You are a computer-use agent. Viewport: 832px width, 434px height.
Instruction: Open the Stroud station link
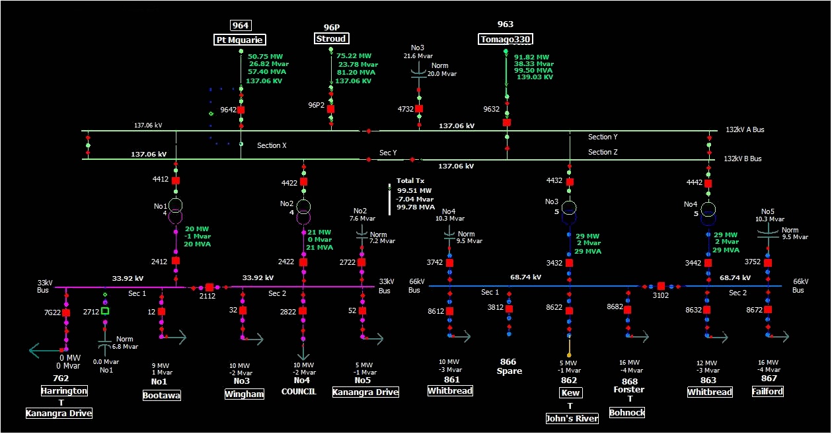click(x=331, y=38)
